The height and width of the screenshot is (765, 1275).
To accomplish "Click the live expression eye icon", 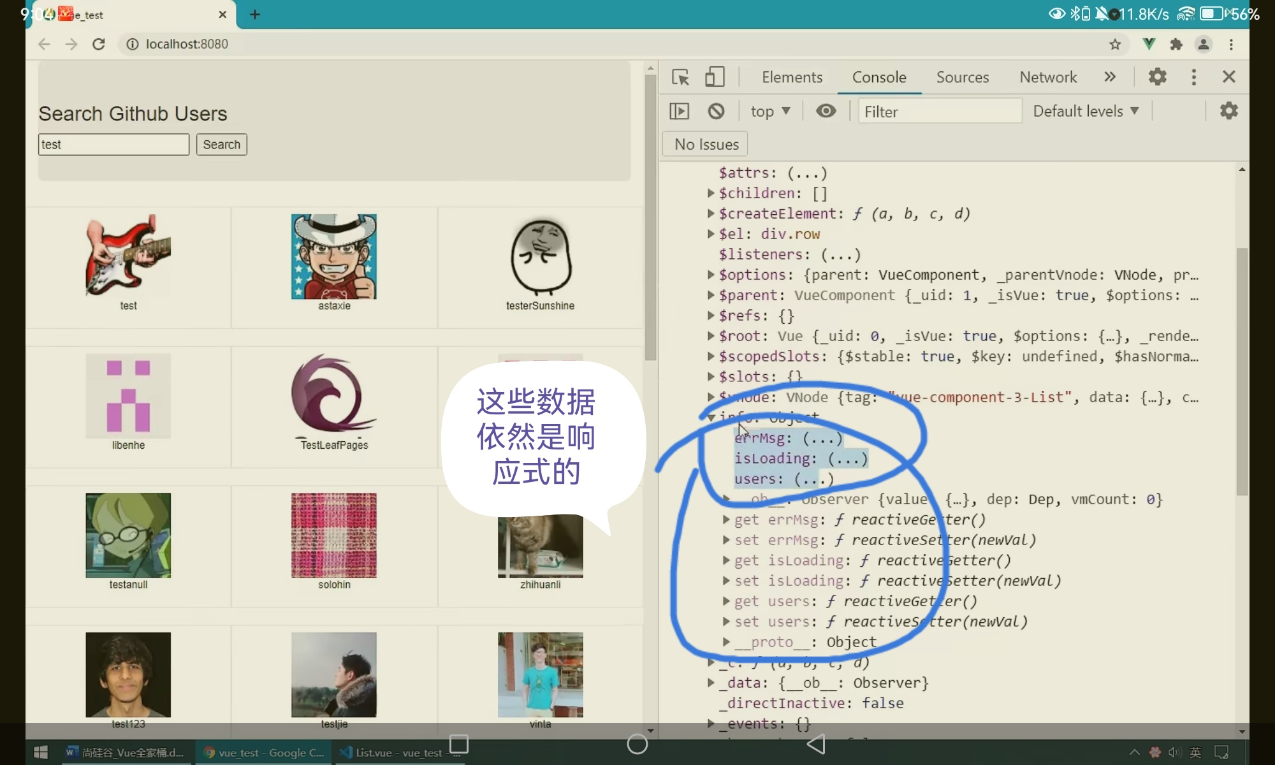I will pyautogui.click(x=826, y=111).
